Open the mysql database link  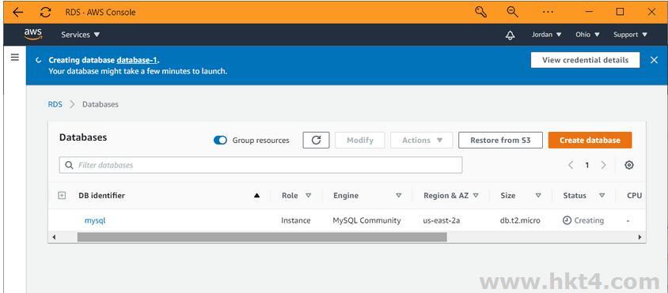click(95, 220)
